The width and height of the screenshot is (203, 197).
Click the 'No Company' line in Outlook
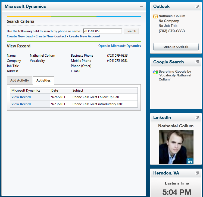(169, 21)
